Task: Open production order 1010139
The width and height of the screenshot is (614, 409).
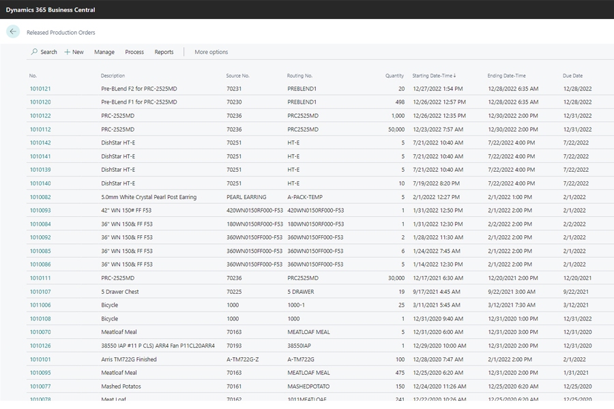Action: [40, 170]
